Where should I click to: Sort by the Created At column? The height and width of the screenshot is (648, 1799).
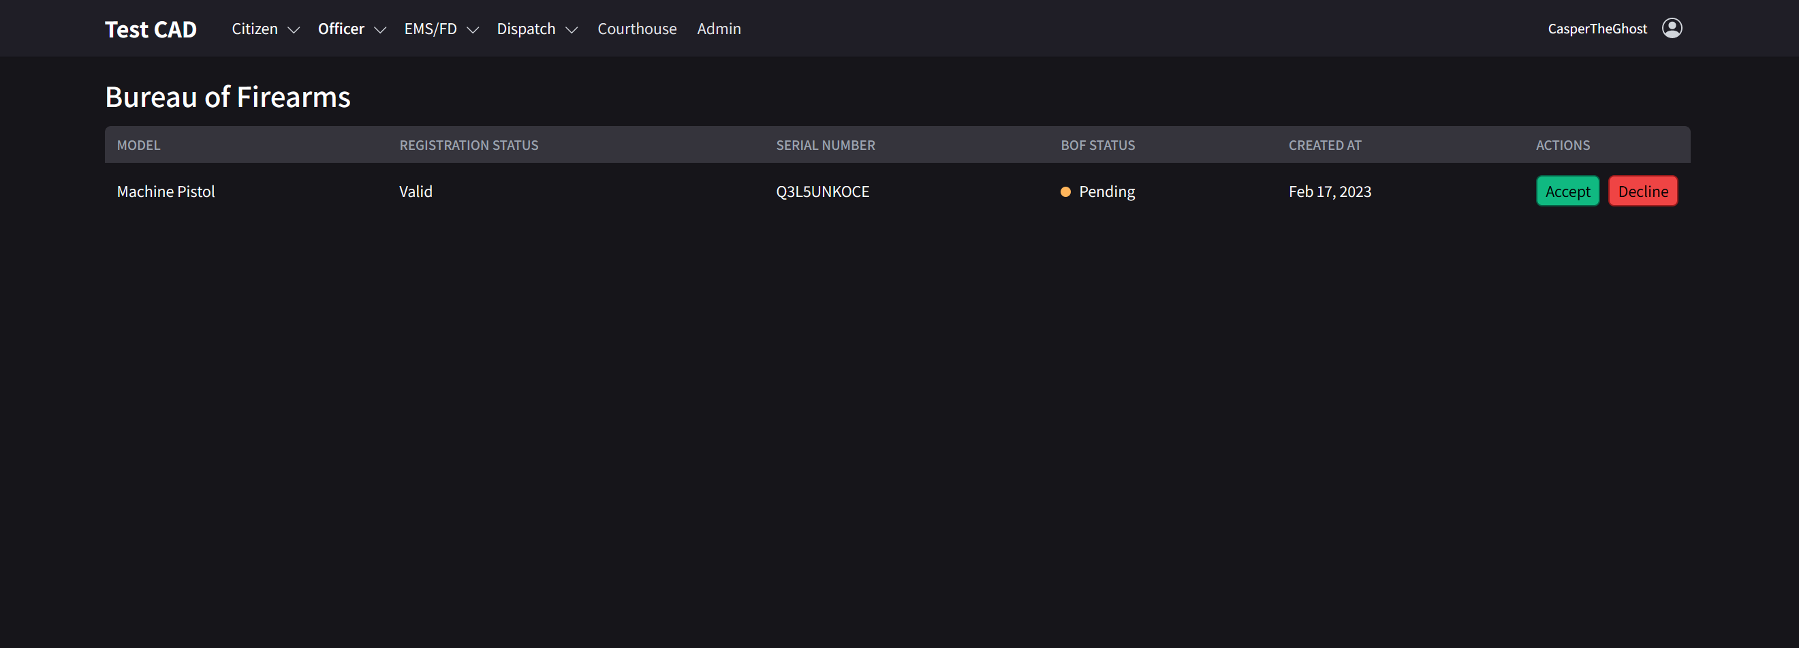tap(1324, 145)
